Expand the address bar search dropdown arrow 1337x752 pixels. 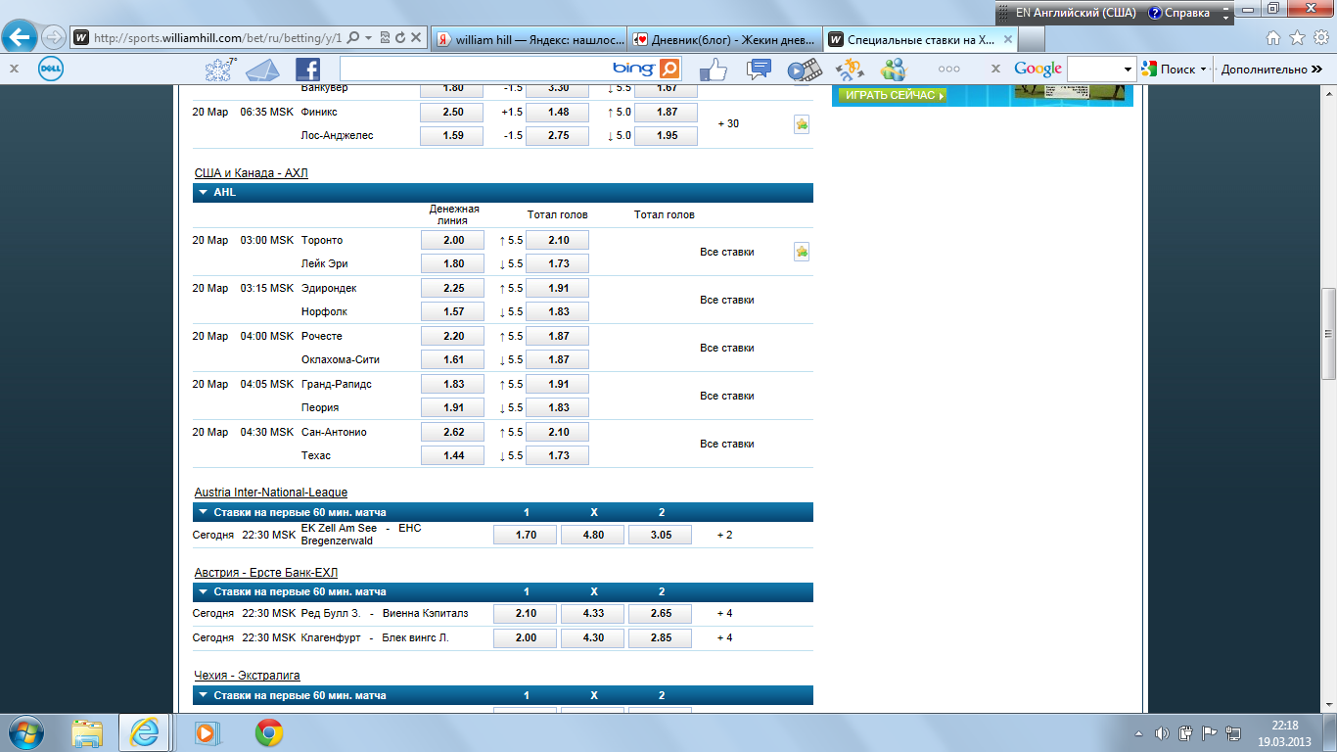pyautogui.click(x=367, y=38)
